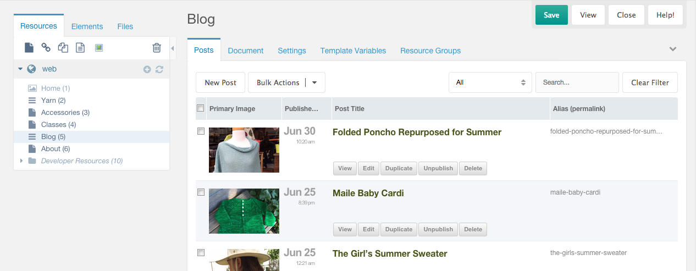The width and height of the screenshot is (696, 271).
Task: Click the Folded Poncho post thumbnail
Action: click(244, 150)
